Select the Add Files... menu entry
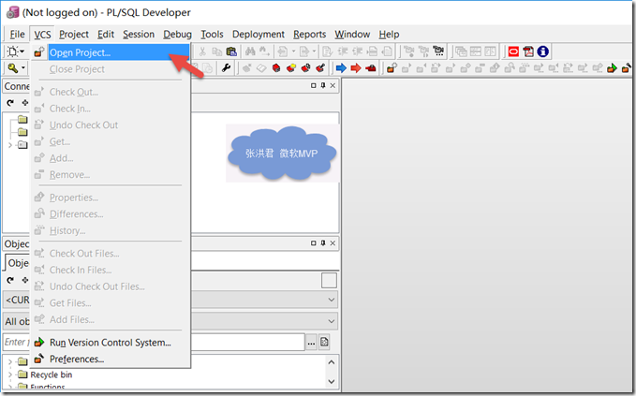The image size is (636, 396). click(111, 320)
